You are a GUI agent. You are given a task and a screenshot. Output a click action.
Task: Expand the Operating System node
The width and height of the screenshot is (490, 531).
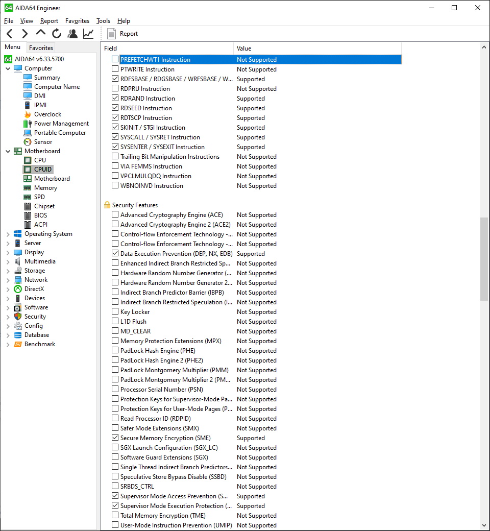[x=8, y=234]
